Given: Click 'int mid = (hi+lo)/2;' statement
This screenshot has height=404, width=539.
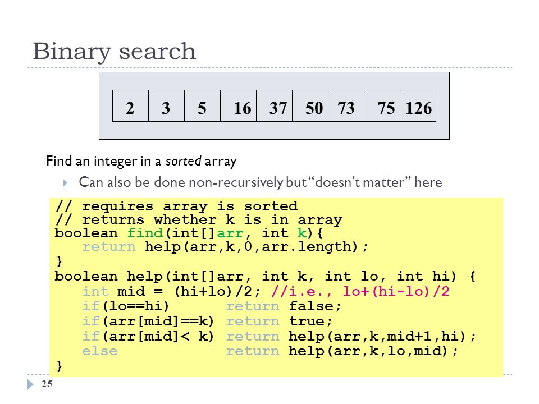Looking at the screenshot, I should coord(171,292).
